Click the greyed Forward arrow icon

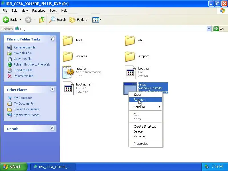pos(28,20)
